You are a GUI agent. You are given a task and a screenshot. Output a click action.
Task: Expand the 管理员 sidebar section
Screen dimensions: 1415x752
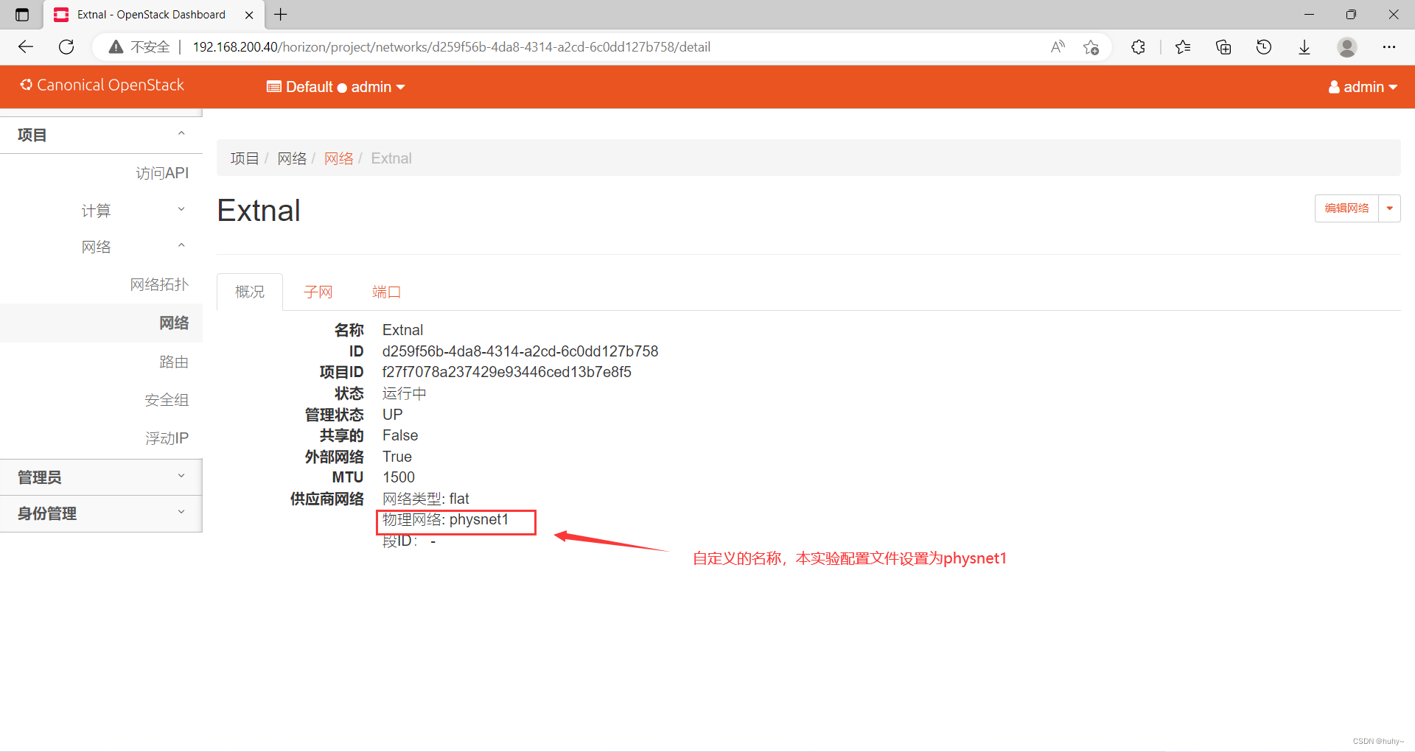click(x=101, y=477)
